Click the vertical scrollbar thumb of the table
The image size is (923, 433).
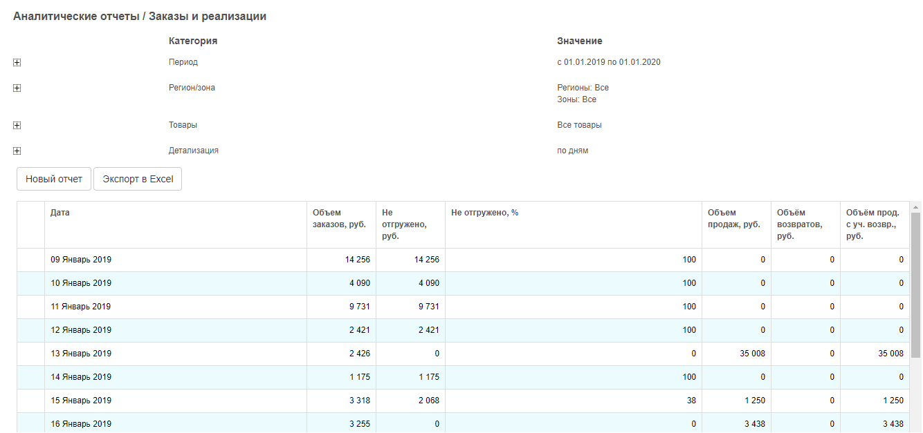point(916,283)
